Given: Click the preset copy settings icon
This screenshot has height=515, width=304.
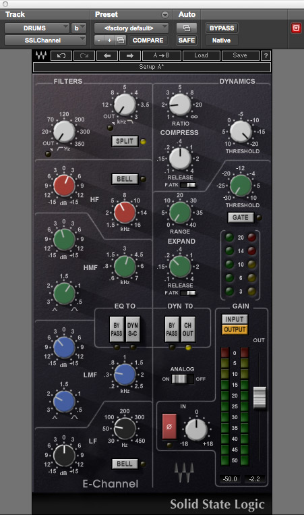Looking at the screenshot, I should coord(121,40).
